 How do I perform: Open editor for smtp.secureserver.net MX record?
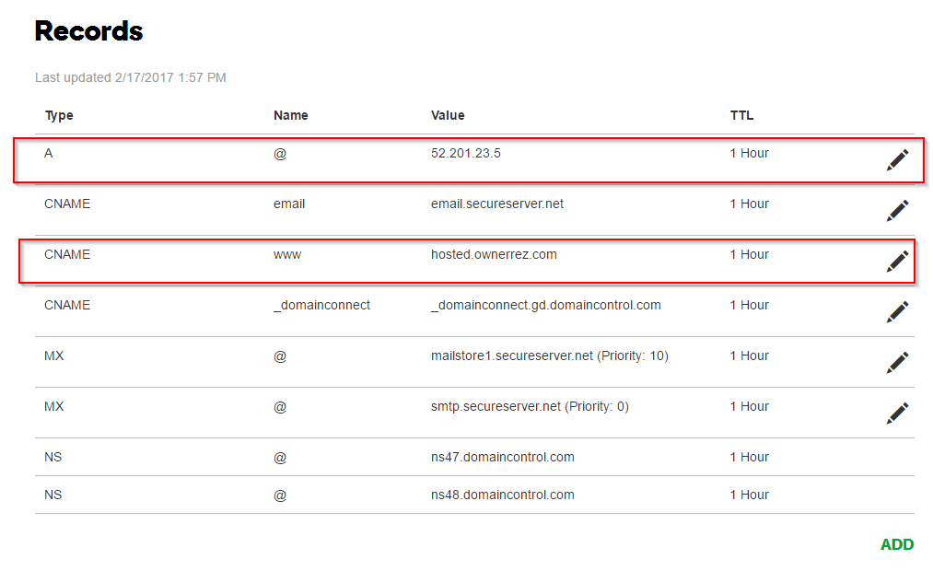[x=897, y=414]
